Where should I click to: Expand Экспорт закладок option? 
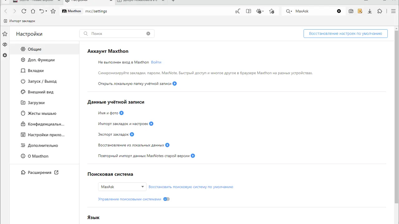pyautogui.click(x=132, y=134)
